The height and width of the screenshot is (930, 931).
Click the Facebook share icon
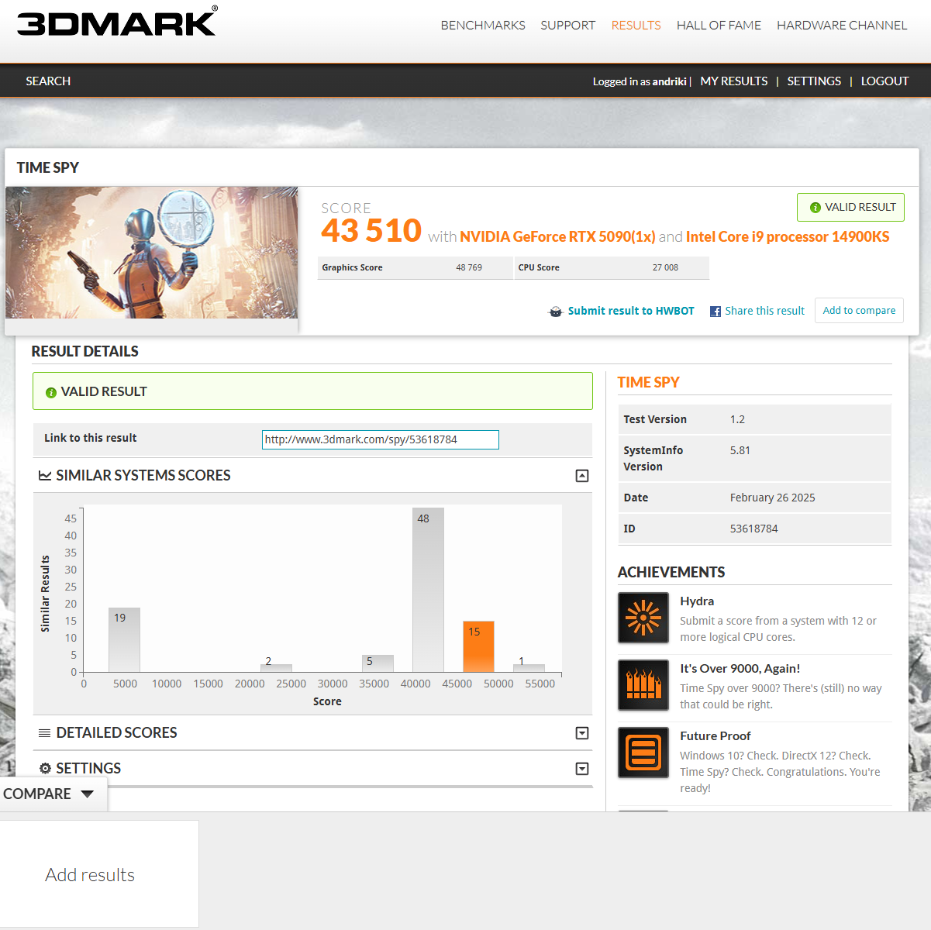(715, 312)
